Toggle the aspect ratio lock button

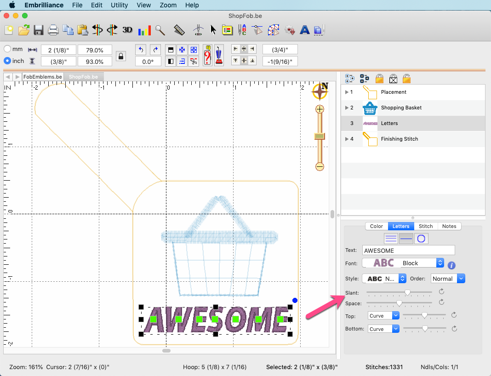(121, 56)
